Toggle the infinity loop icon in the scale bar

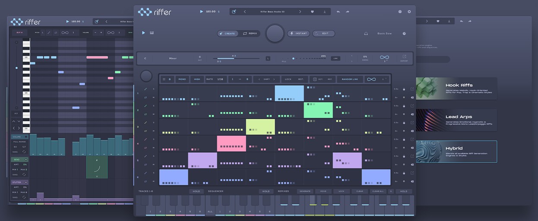pos(384,57)
